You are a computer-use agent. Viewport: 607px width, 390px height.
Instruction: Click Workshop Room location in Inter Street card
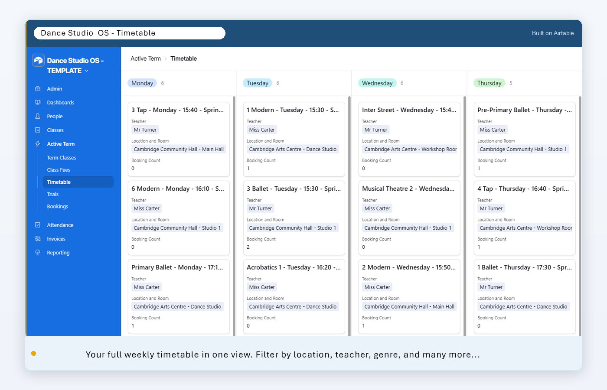point(410,149)
